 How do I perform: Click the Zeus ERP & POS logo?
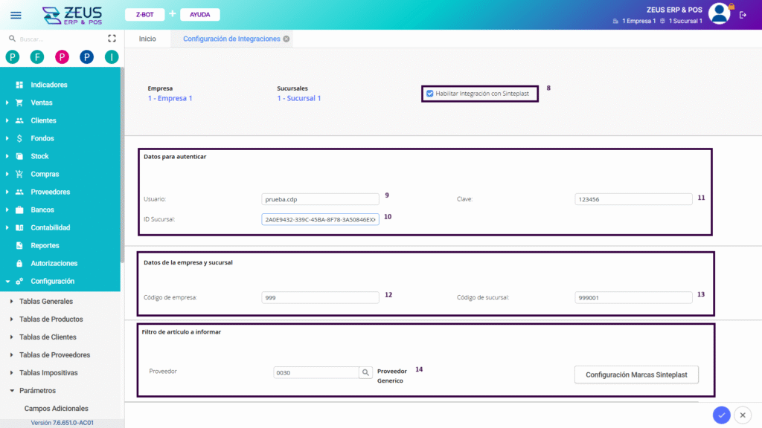(x=72, y=16)
